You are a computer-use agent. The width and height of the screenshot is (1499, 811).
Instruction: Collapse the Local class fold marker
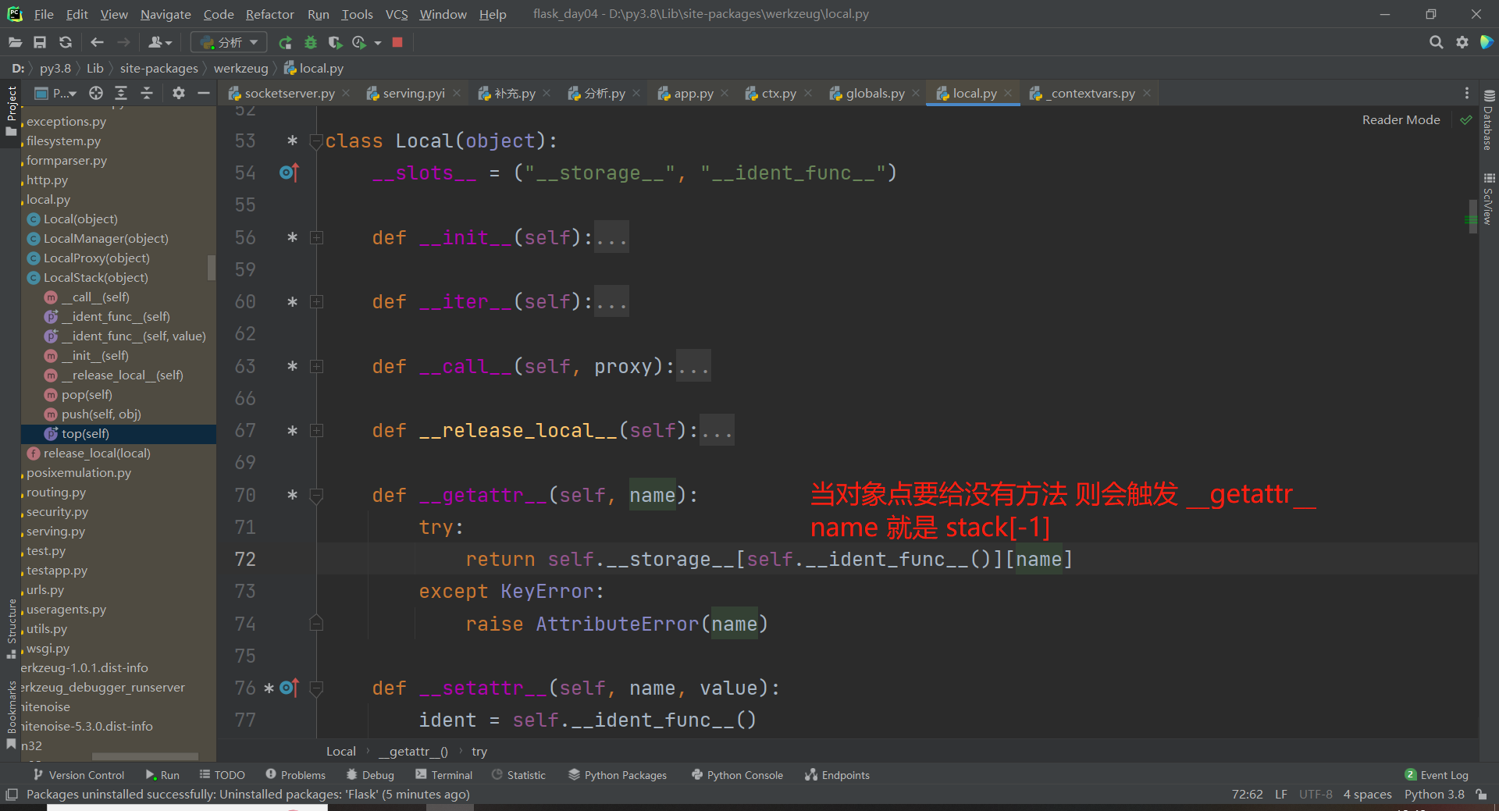coord(316,141)
